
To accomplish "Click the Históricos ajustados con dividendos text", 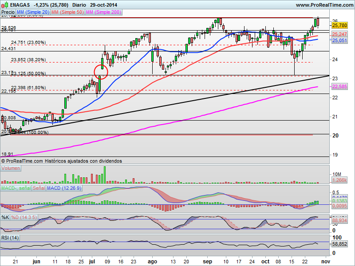I will click(83, 161).
